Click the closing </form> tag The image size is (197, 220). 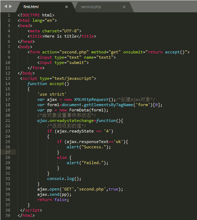coord(36,68)
